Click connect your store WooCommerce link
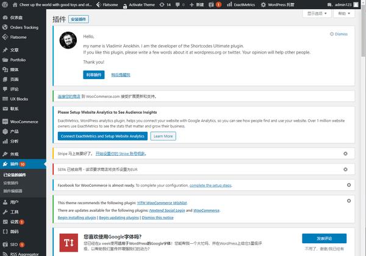 [x=69, y=96]
